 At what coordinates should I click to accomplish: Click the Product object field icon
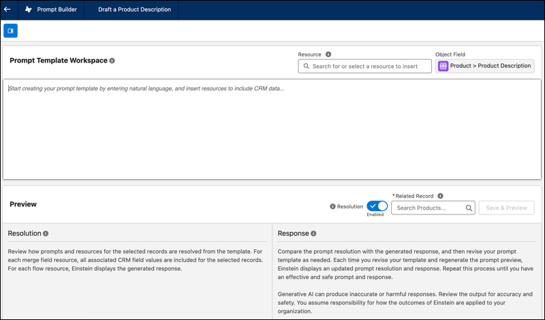point(443,66)
